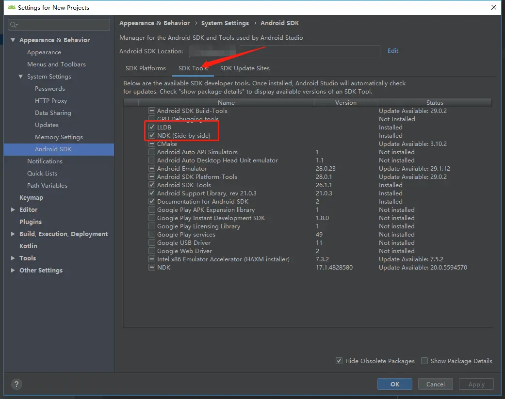Click the Android SDK Location field
This screenshot has height=399, width=505.
coord(284,51)
